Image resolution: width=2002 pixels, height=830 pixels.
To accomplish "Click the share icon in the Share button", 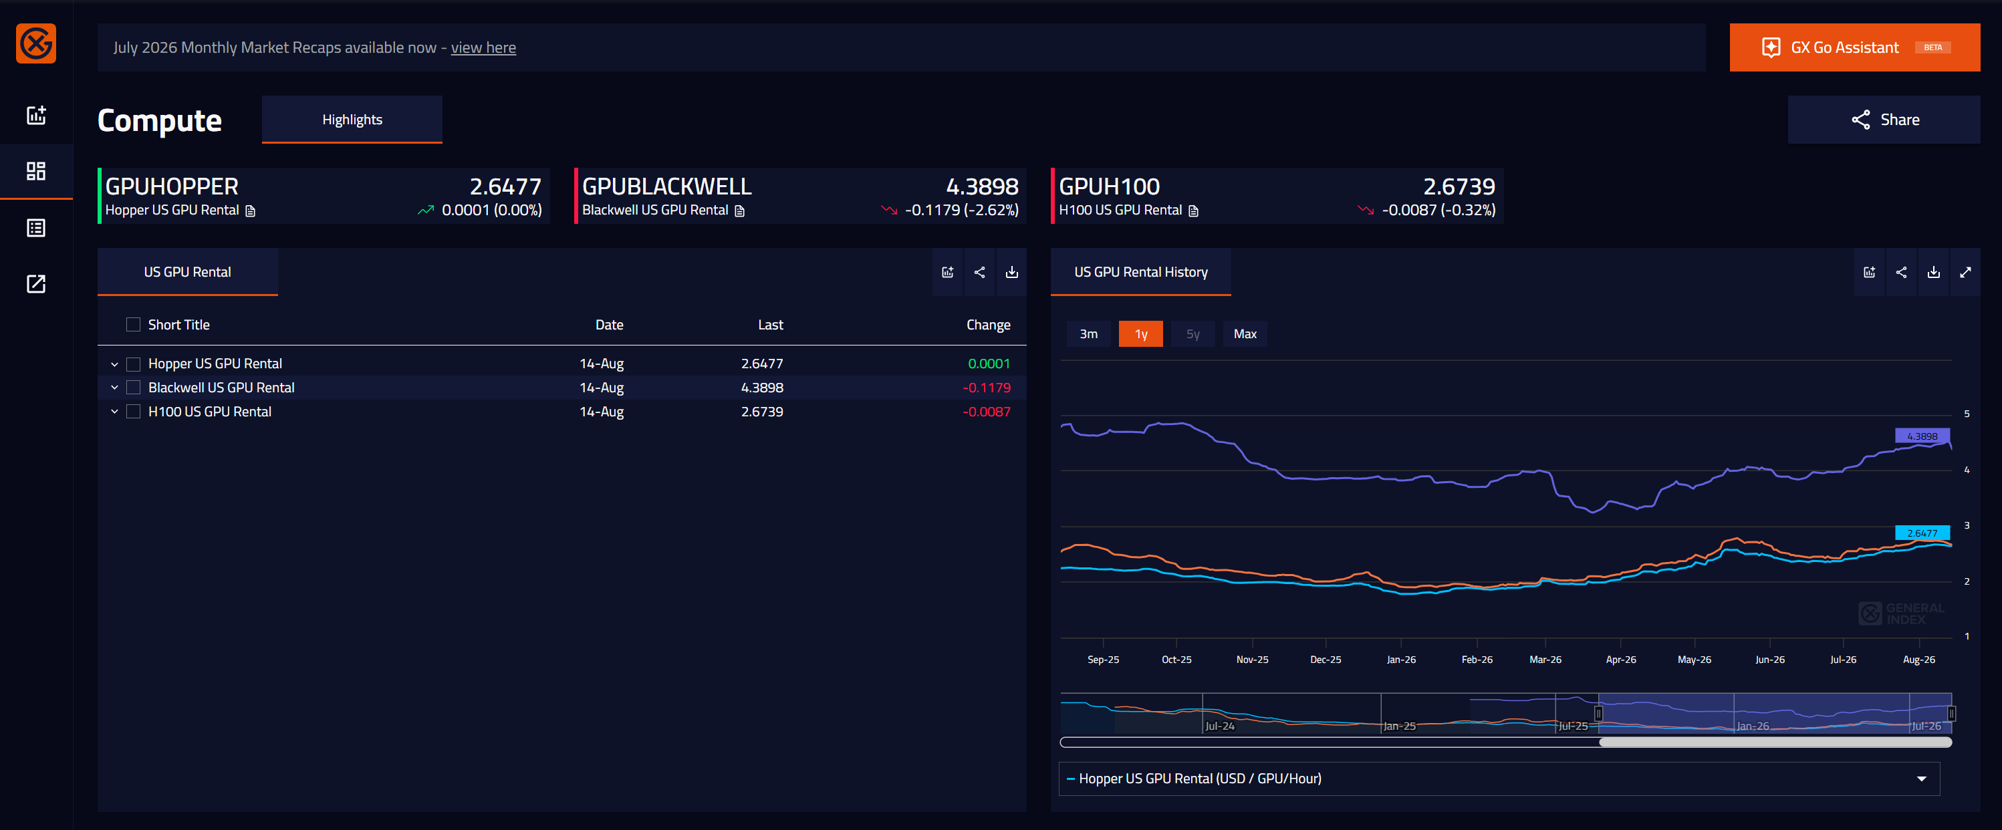I will click(x=1860, y=120).
